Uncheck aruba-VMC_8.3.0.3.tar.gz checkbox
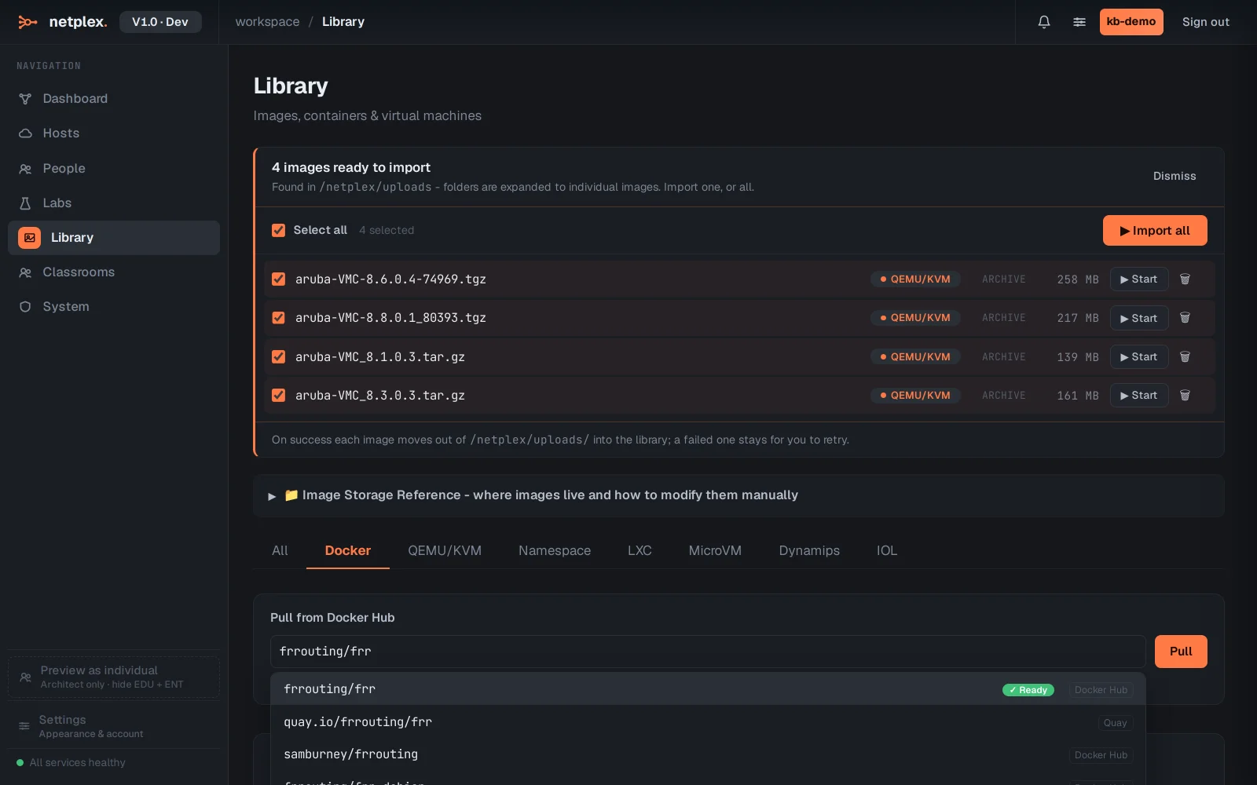Screen dimensions: 1257x785 coord(278,395)
